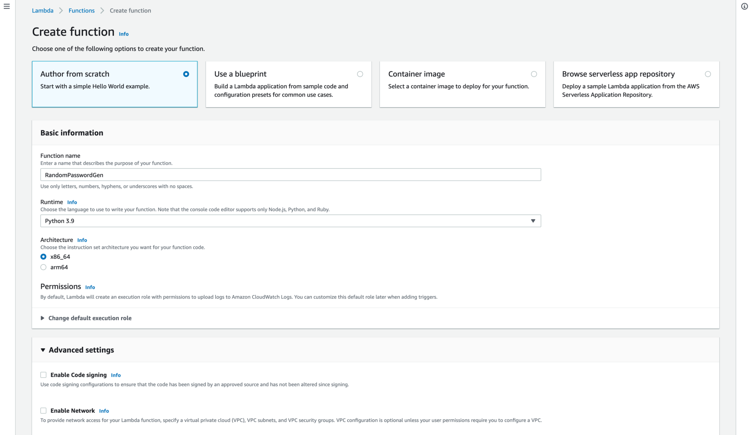Open Info link next to Runtime
753x435 pixels.
click(72, 202)
